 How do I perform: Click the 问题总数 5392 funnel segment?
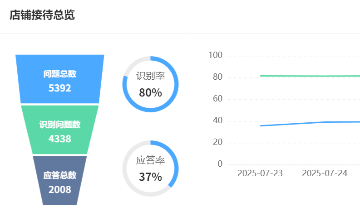(x=59, y=79)
